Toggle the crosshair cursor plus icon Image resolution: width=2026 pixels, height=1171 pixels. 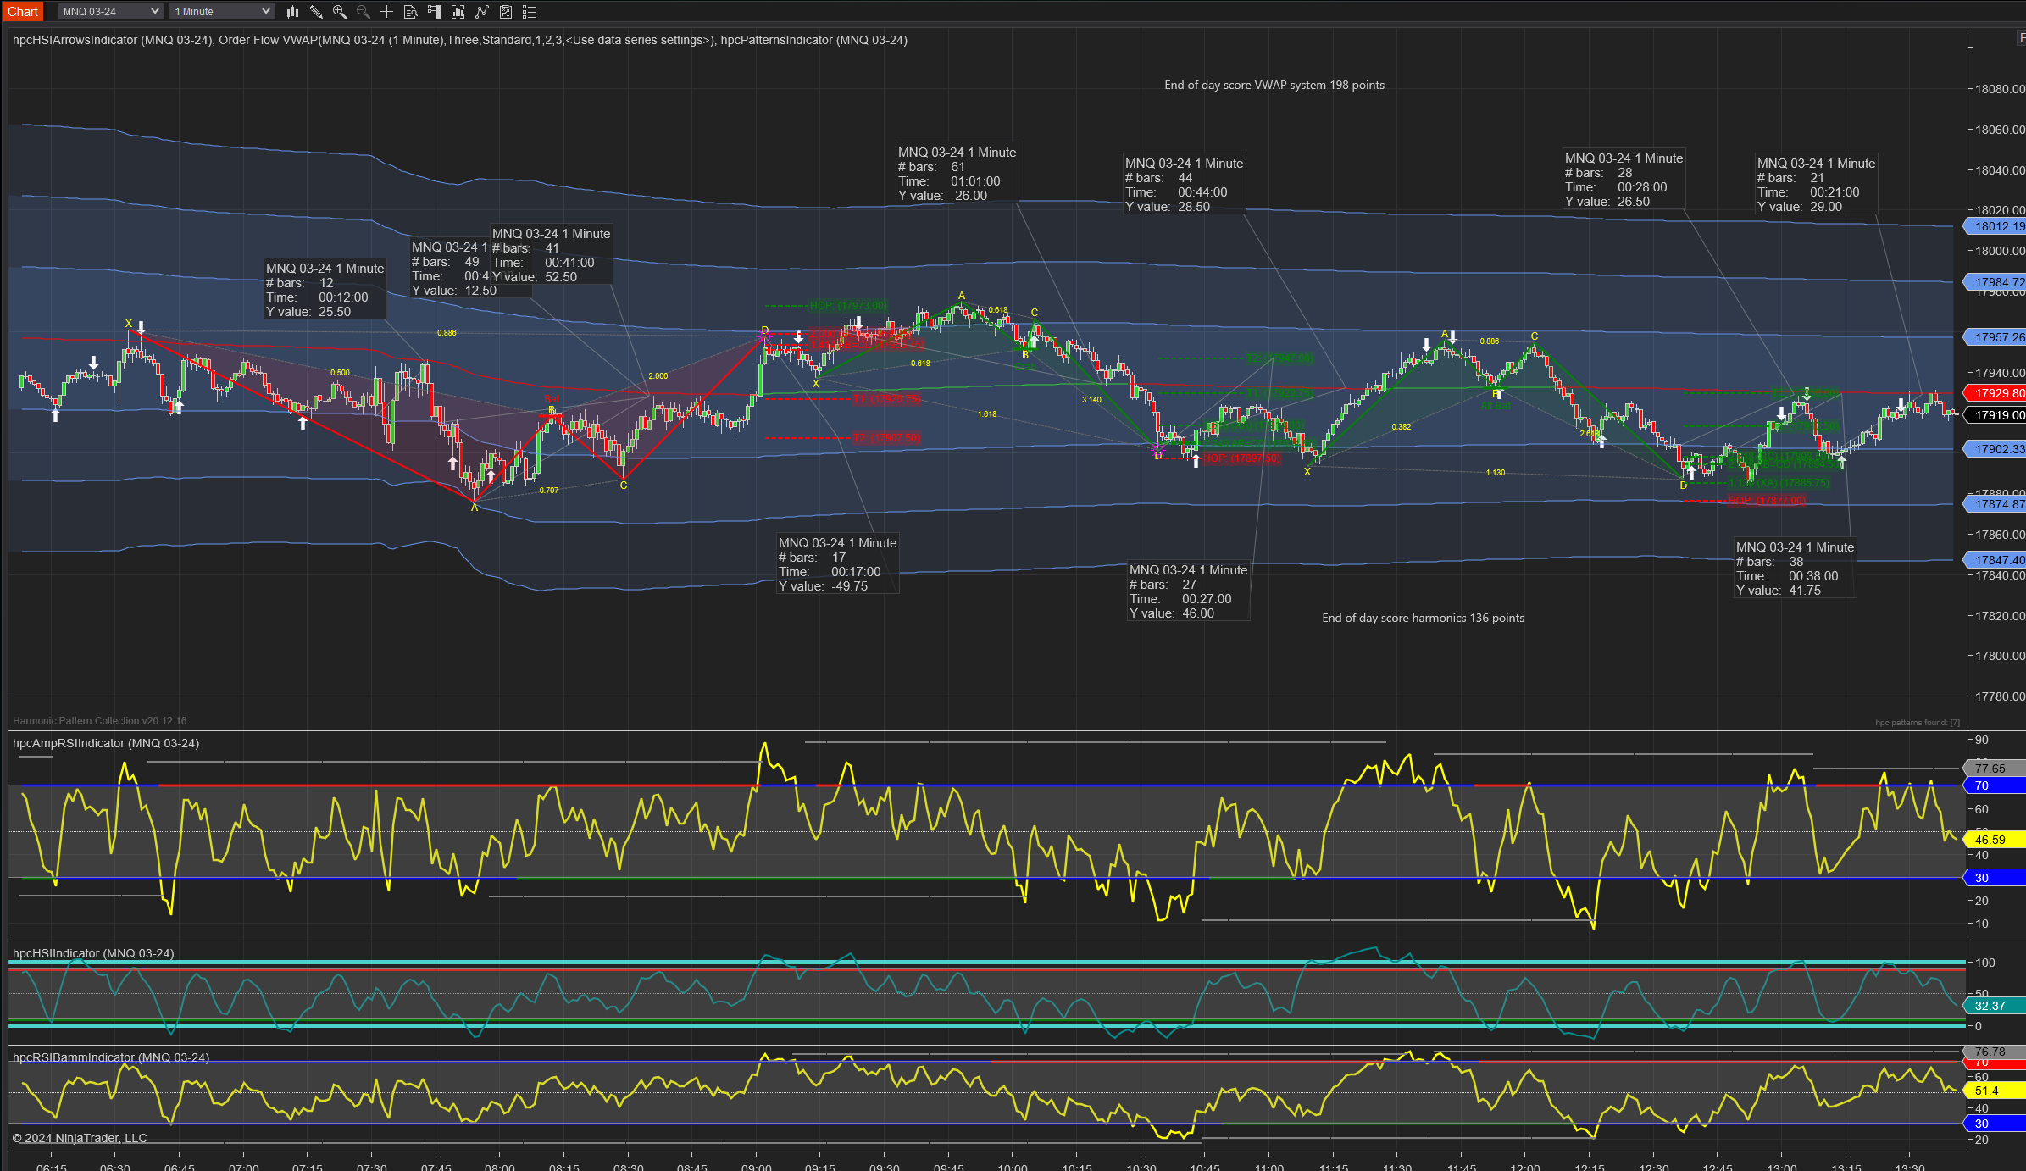tap(387, 12)
